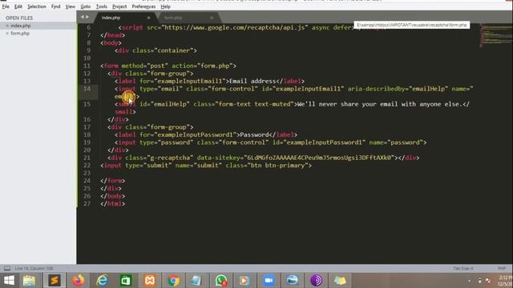Open the PHP syntax selector
This screenshot has width=513, height=288.
(x=502, y=269)
